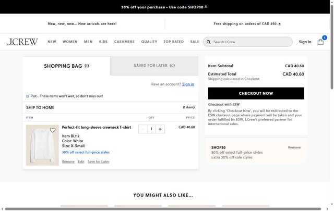Image resolution: width=334 pixels, height=211 pixels.
Task: Click the horizontal scrollbar left arrow
Action: 2,209
